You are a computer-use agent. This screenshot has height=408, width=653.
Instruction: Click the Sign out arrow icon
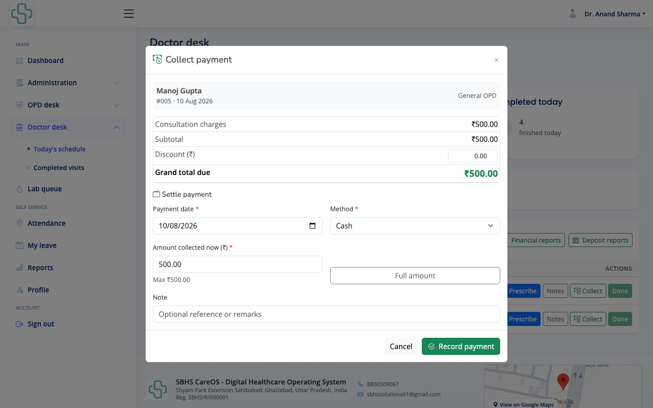click(x=19, y=324)
